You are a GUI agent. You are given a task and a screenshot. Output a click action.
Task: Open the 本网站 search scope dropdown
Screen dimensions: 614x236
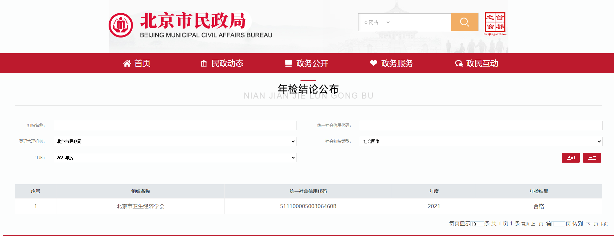pos(376,22)
